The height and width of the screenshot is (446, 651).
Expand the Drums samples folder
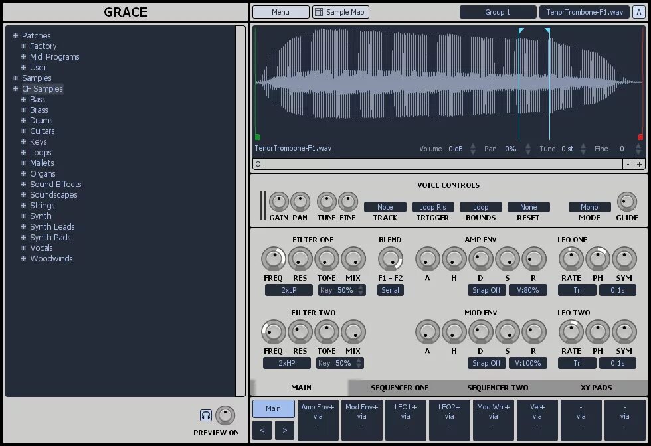(24, 121)
